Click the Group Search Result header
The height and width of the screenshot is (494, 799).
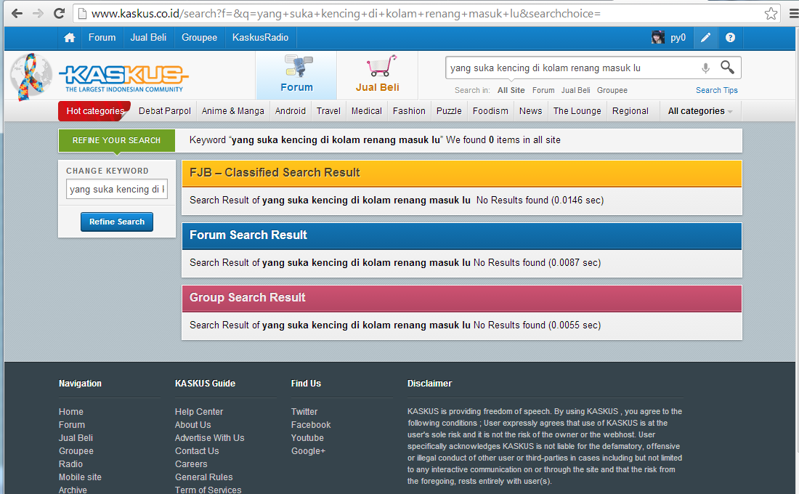462,299
